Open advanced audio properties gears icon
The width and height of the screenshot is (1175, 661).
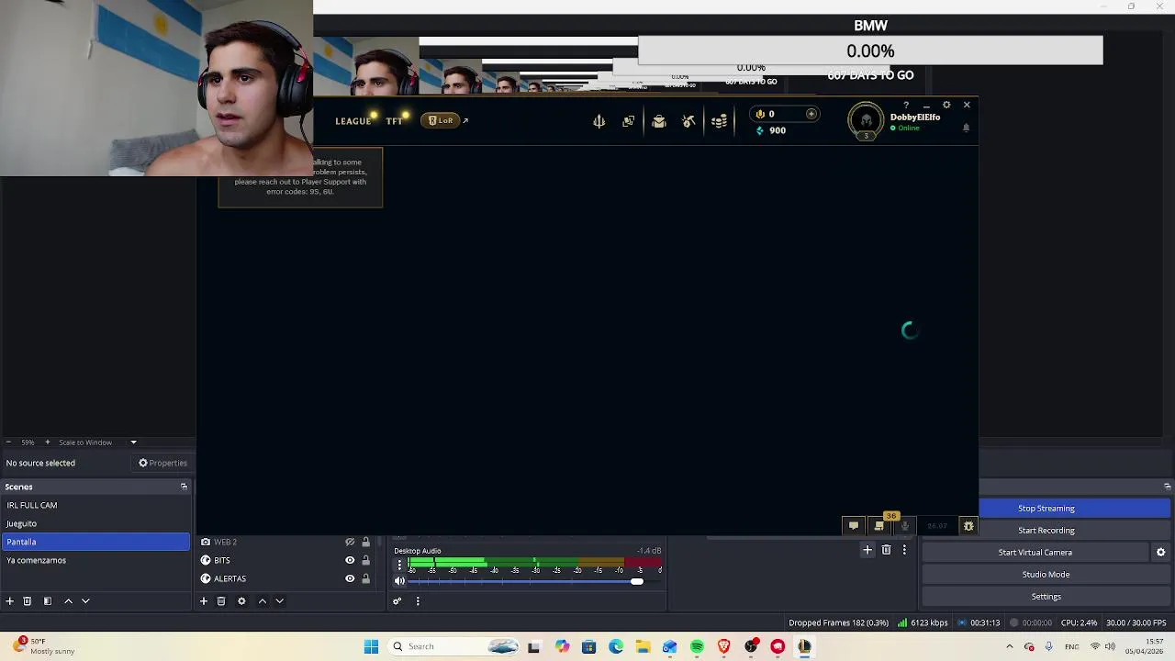[397, 601]
